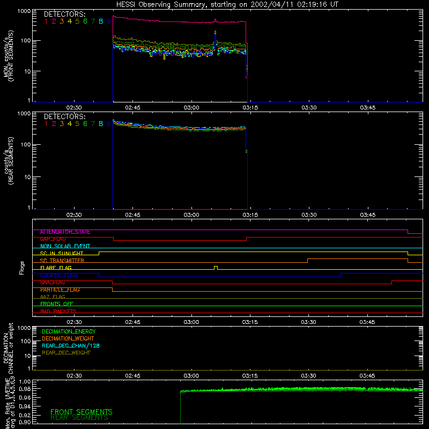Select the ECLIPSE_FLAG label
Viewport: 429px width, 429px height.
click(58, 275)
